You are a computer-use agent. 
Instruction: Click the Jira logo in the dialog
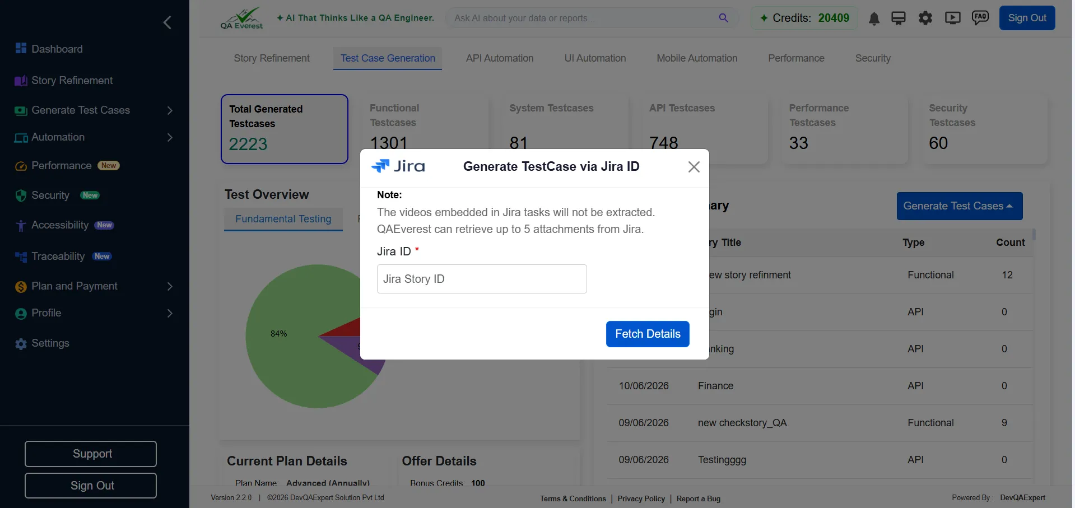[398, 166]
